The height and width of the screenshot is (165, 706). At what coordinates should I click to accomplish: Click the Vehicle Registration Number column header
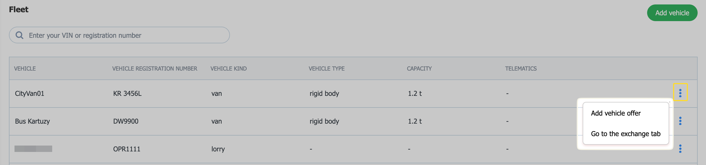[155, 69]
